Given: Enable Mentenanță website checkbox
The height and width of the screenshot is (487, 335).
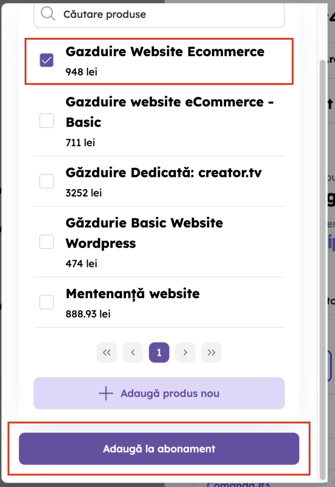Looking at the screenshot, I should (47, 302).
